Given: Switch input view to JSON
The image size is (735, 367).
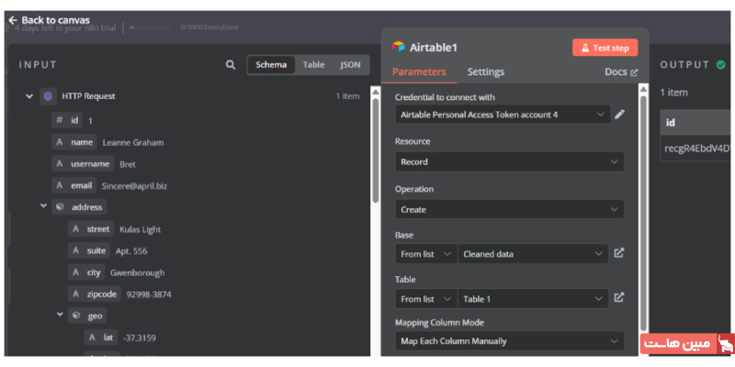Looking at the screenshot, I should click(350, 65).
